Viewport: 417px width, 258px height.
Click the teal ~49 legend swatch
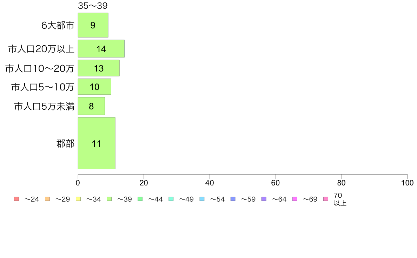coord(171,199)
